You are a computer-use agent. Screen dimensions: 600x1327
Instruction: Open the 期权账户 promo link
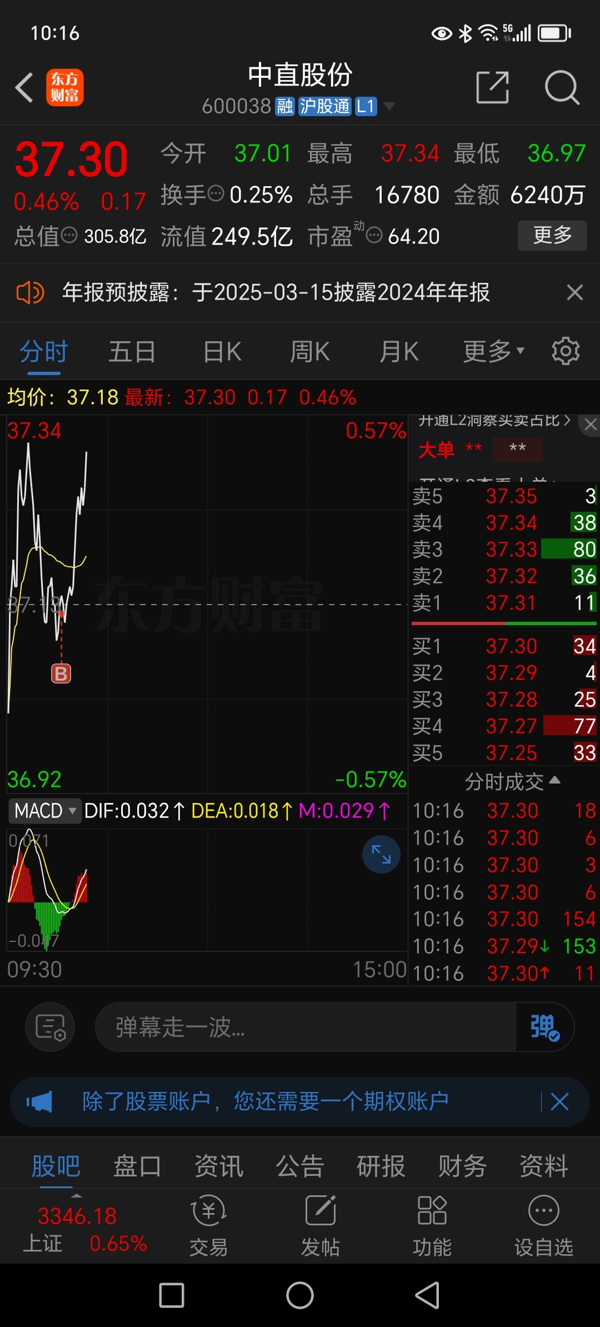(x=266, y=1101)
